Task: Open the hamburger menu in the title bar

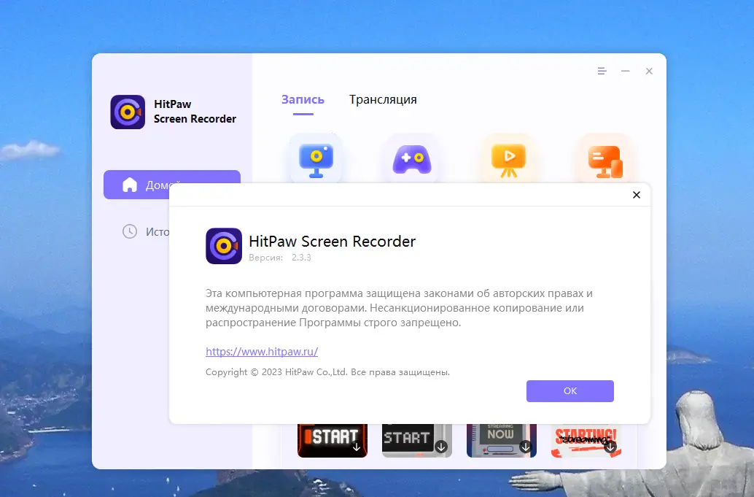Action: [601, 71]
